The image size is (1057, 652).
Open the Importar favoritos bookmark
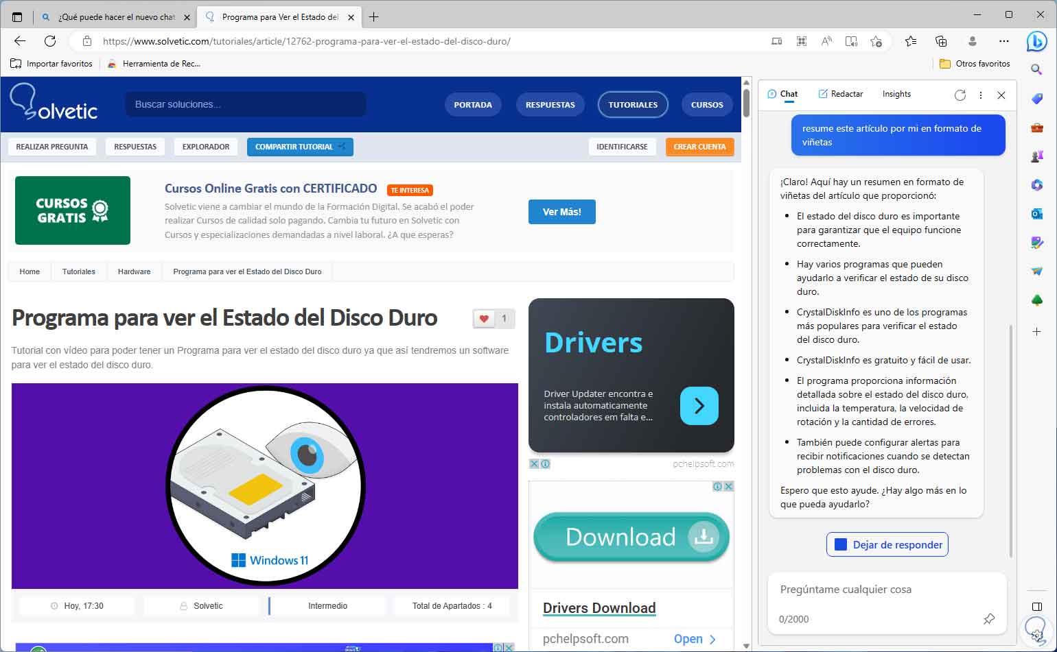tap(51, 64)
